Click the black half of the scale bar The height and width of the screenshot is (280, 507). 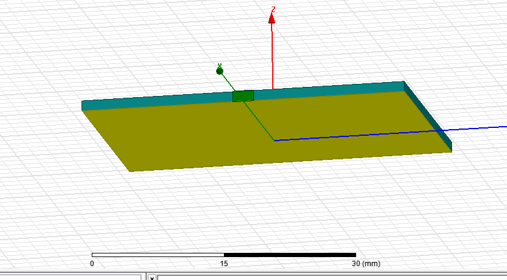coord(290,255)
